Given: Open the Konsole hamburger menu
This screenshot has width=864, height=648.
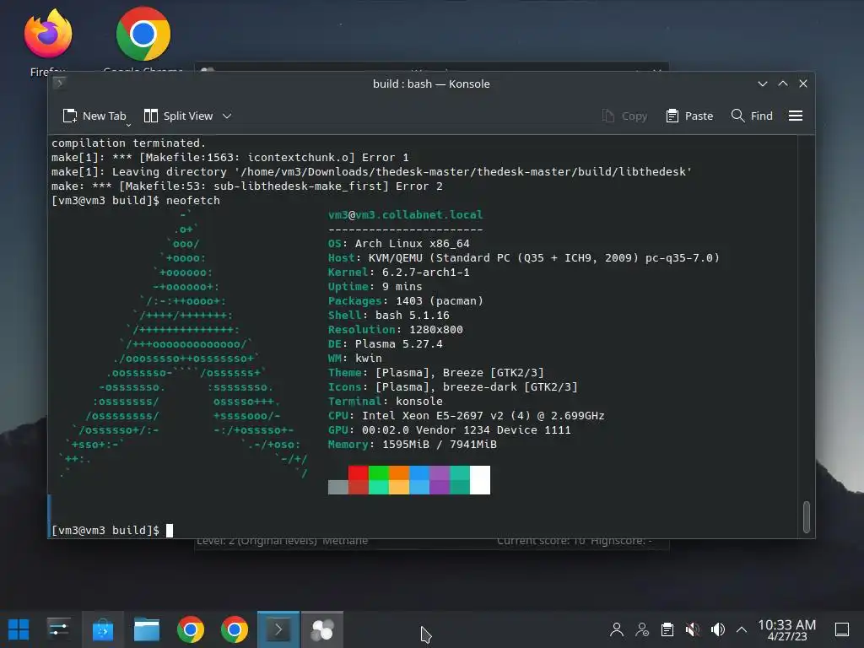Looking at the screenshot, I should point(795,116).
